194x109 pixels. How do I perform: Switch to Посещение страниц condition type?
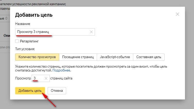[78, 57]
